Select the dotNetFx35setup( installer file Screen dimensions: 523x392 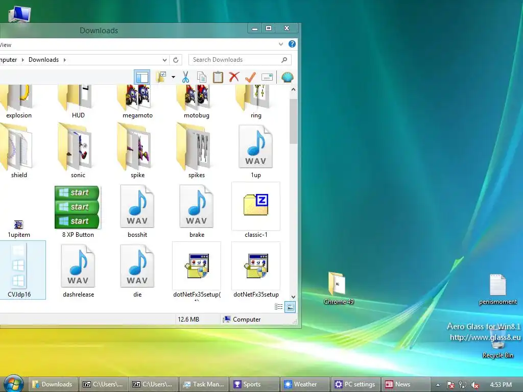(x=197, y=271)
